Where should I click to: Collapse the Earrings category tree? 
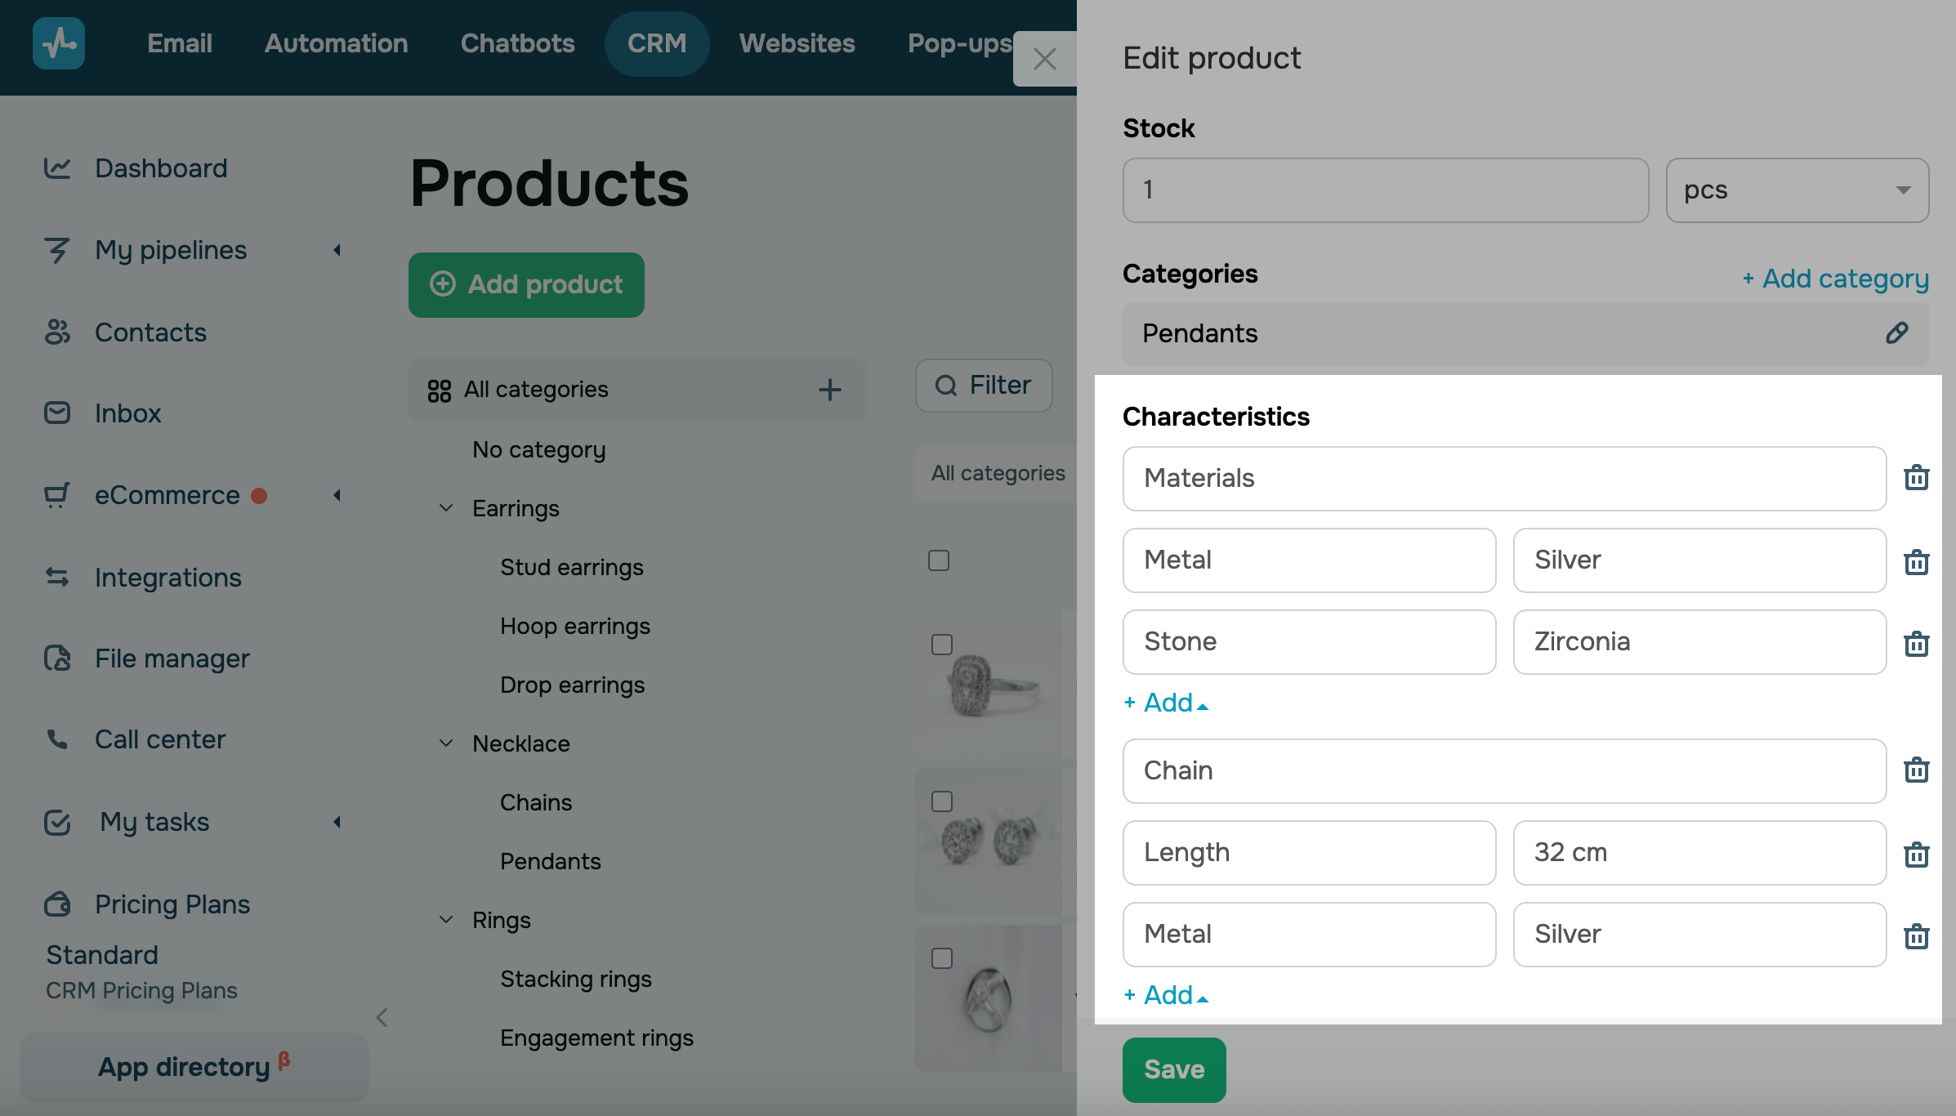(x=446, y=508)
